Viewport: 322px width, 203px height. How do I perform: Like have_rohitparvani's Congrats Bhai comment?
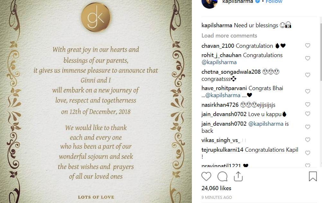[x=308, y=91]
